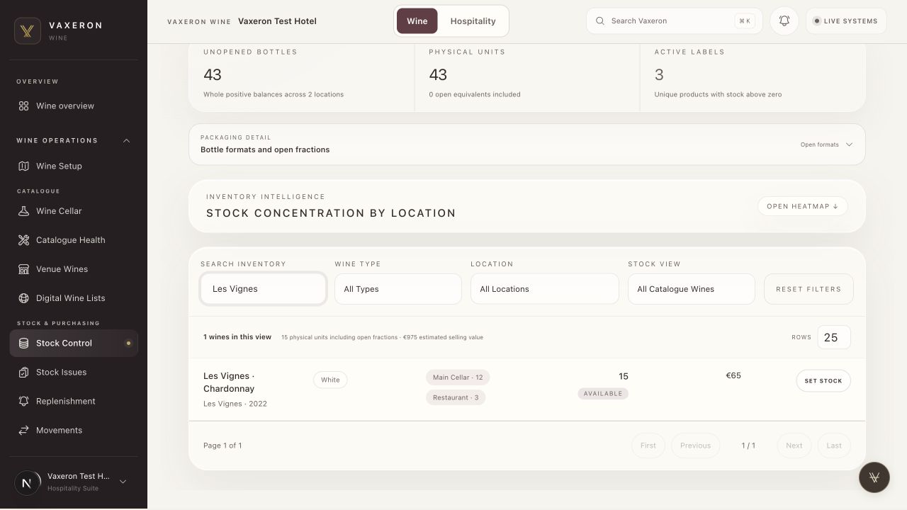Switch to the Hospitality mode tab

473,21
